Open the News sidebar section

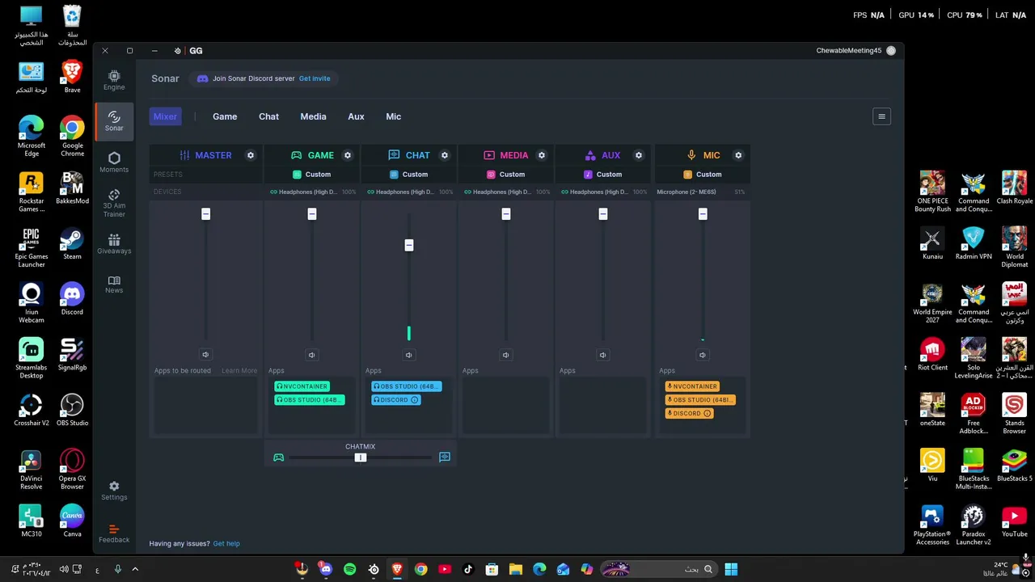tap(114, 285)
